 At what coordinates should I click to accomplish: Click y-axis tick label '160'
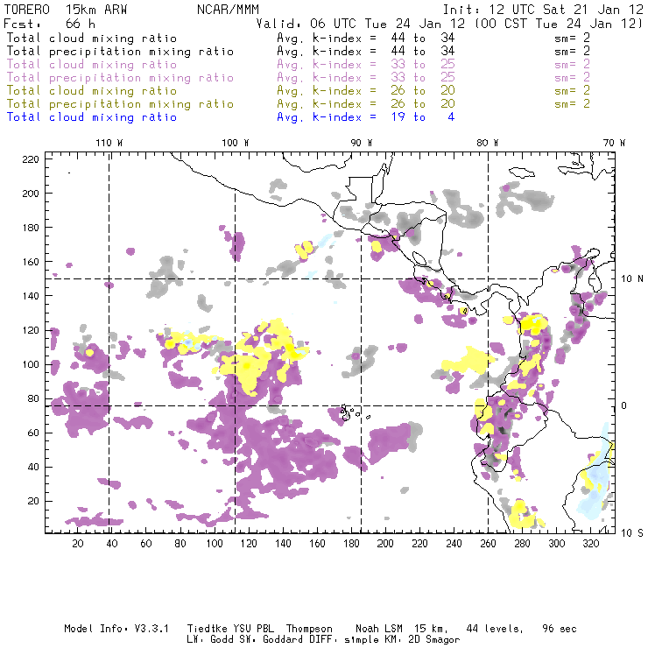(31, 262)
